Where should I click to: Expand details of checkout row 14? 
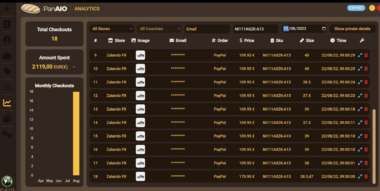click(x=360, y=123)
